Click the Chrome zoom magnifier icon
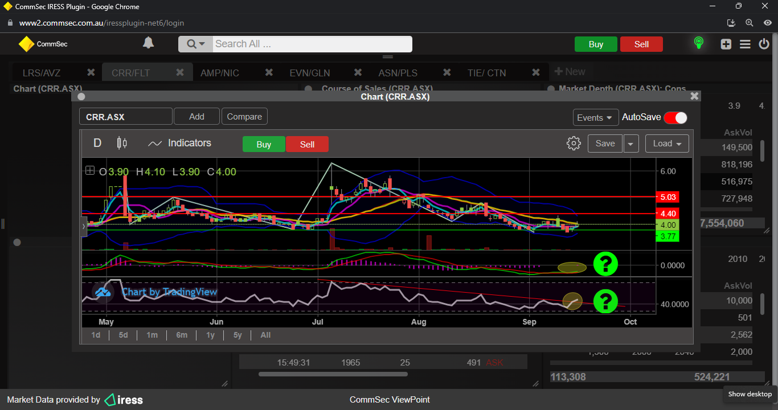778x410 pixels. [750, 23]
